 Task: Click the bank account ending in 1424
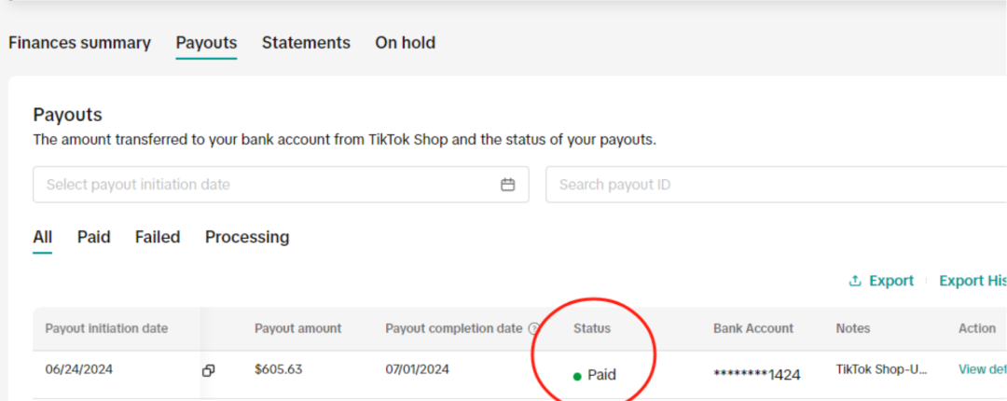click(756, 375)
